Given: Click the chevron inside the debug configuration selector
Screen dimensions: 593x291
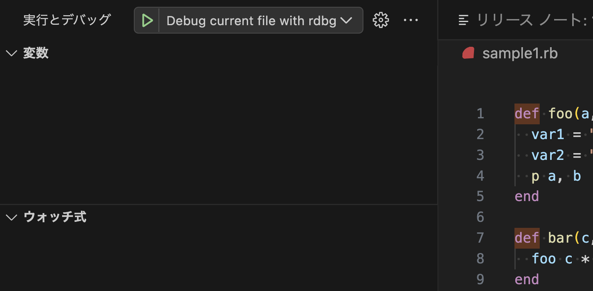Looking at the screenshot, I should tap(347, 20).
